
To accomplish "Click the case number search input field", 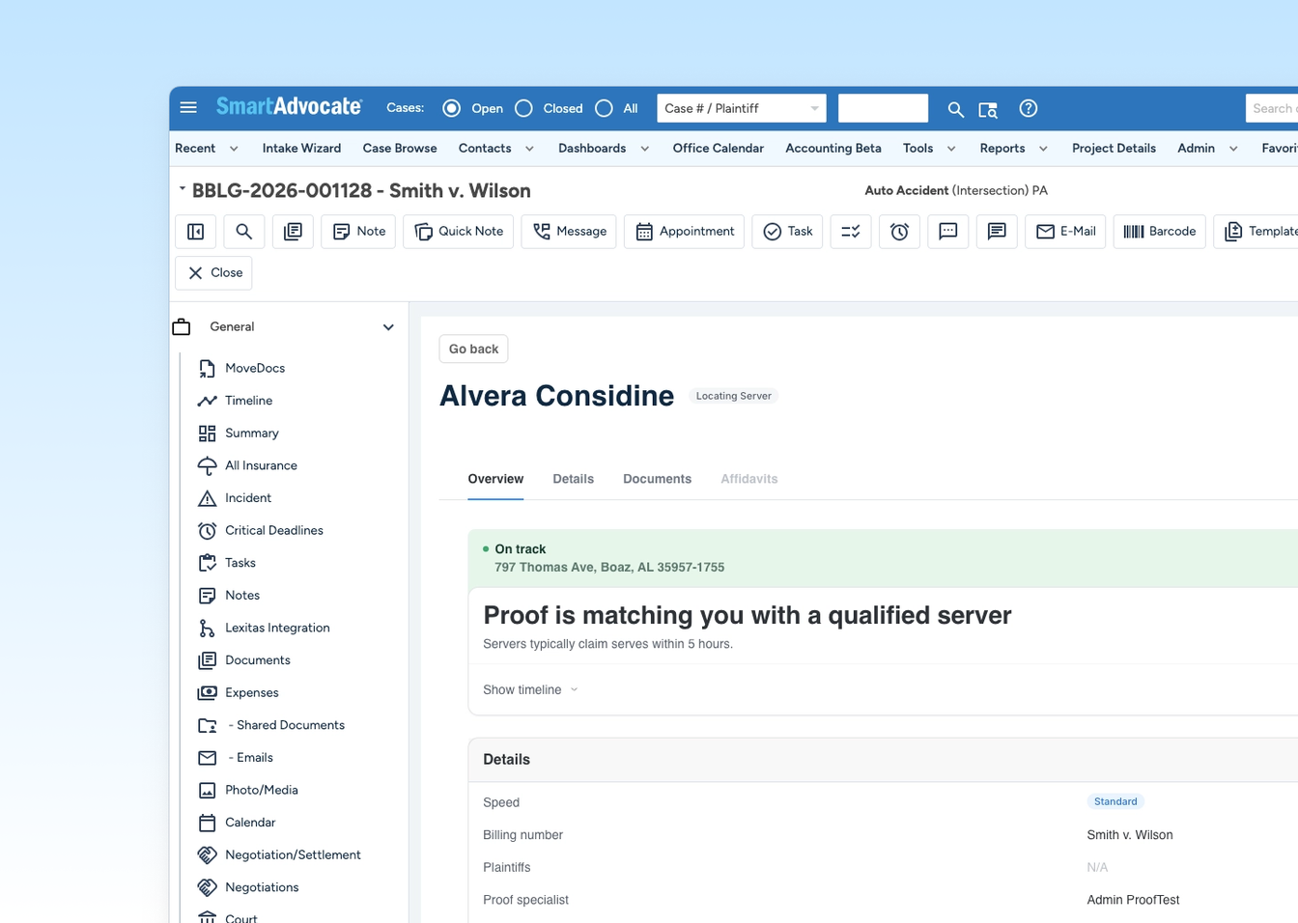I will 883,108.
